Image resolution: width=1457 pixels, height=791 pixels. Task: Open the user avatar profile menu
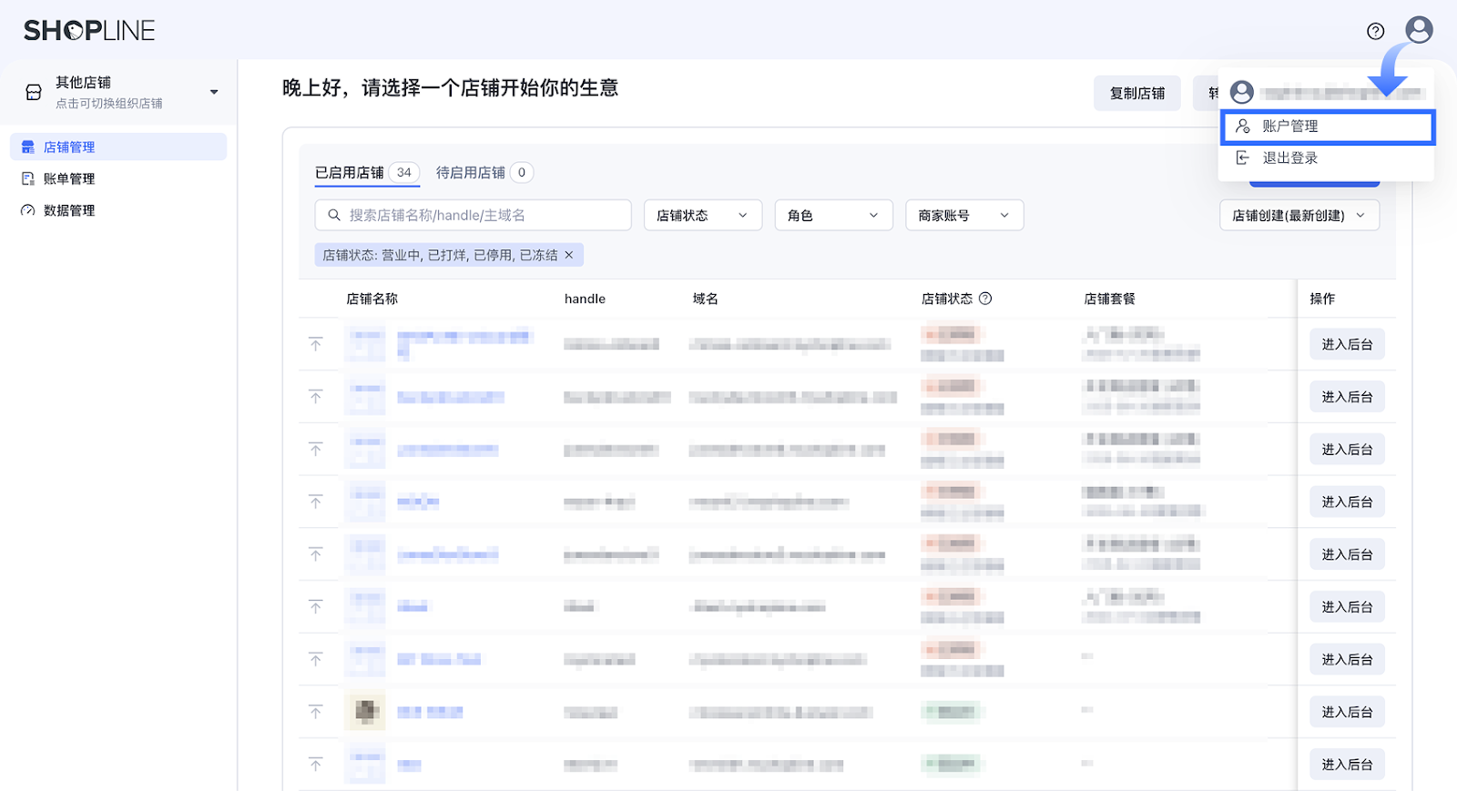pos(1419,30)
